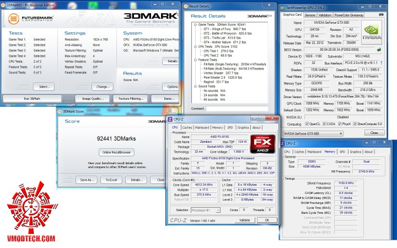
Task: Click the AMD FX processor logo
Action: pos(262,144)
